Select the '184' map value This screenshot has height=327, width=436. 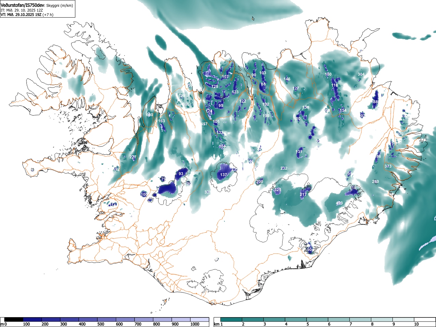click(222, 146)
